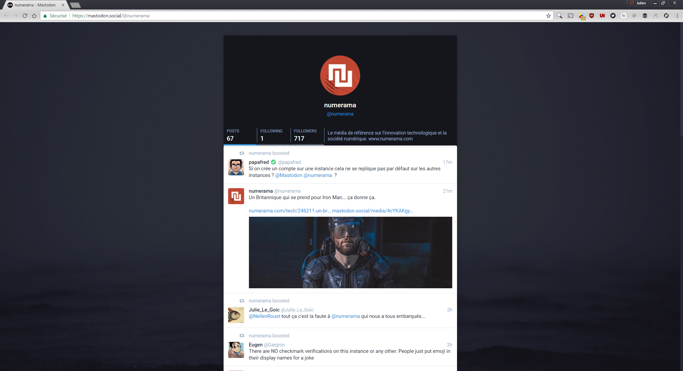Open the Twitter bird extension
Screen dimensions: 683x371
coord(613,16)
